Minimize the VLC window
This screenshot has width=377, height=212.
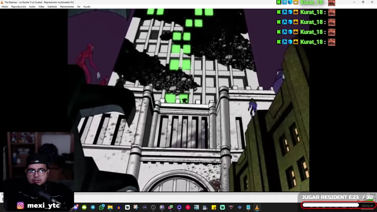pyautogui.click(x=354, y=2)
